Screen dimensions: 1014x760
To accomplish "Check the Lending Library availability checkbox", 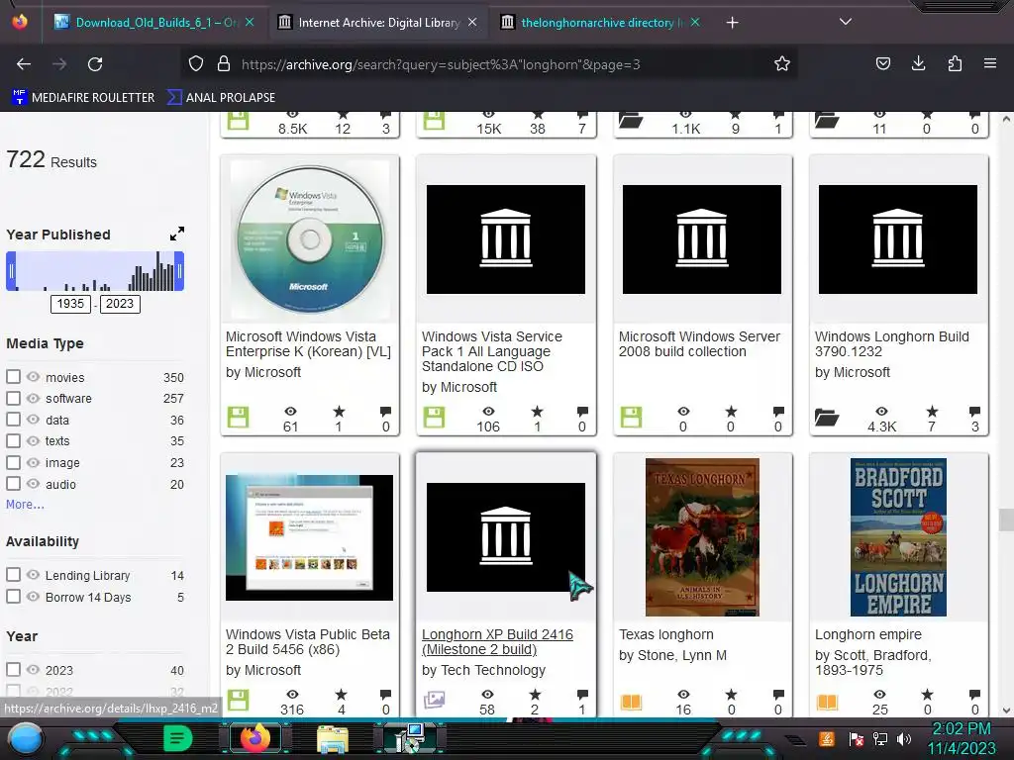I will click(13, 575).
